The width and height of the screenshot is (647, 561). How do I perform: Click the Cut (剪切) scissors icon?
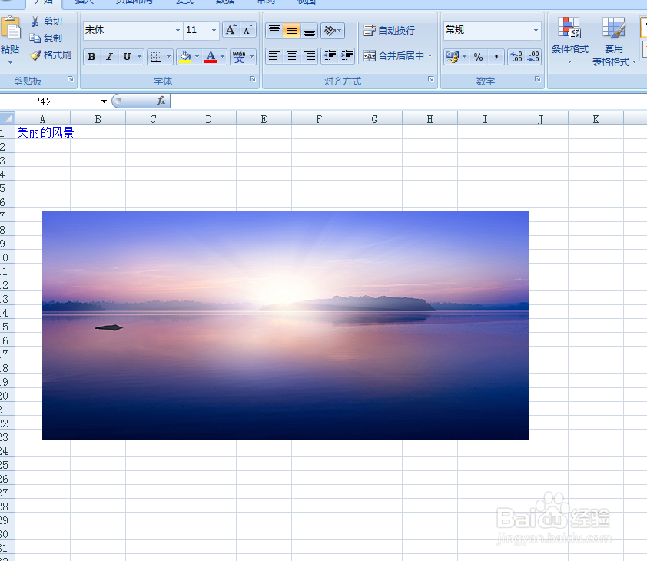[x=35, y=22]
